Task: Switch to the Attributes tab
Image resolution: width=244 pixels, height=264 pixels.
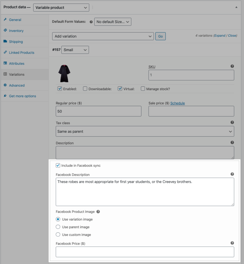Action: [x=25, y=64]
